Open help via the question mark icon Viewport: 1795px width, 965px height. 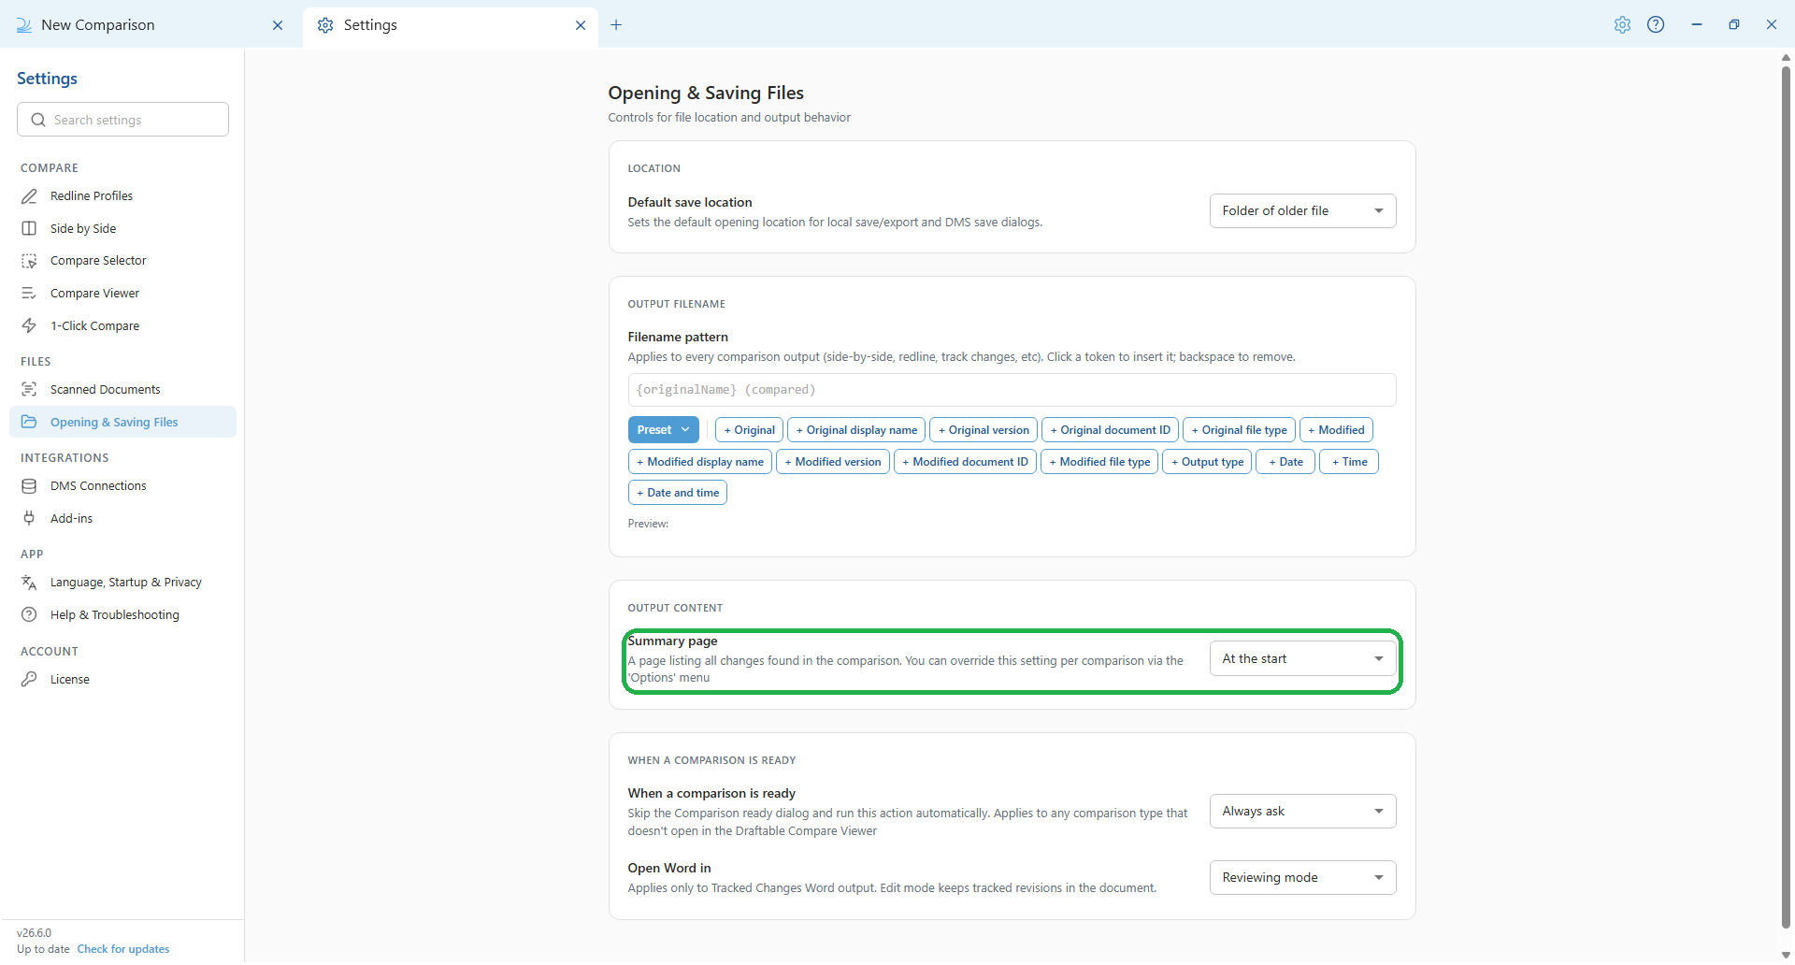point(1656,25)
